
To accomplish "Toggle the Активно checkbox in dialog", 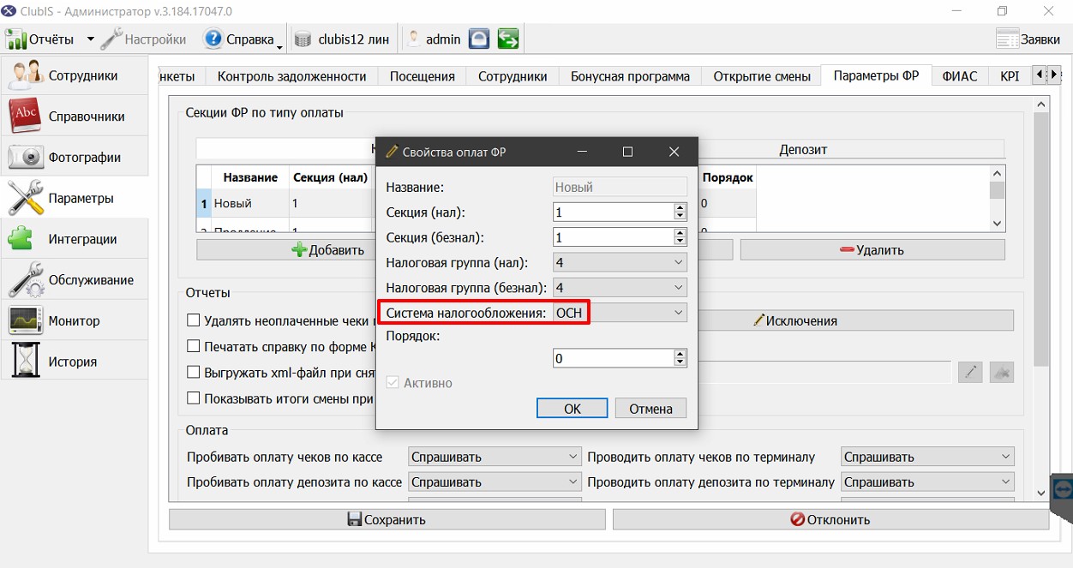I will (x=393, y=383).
